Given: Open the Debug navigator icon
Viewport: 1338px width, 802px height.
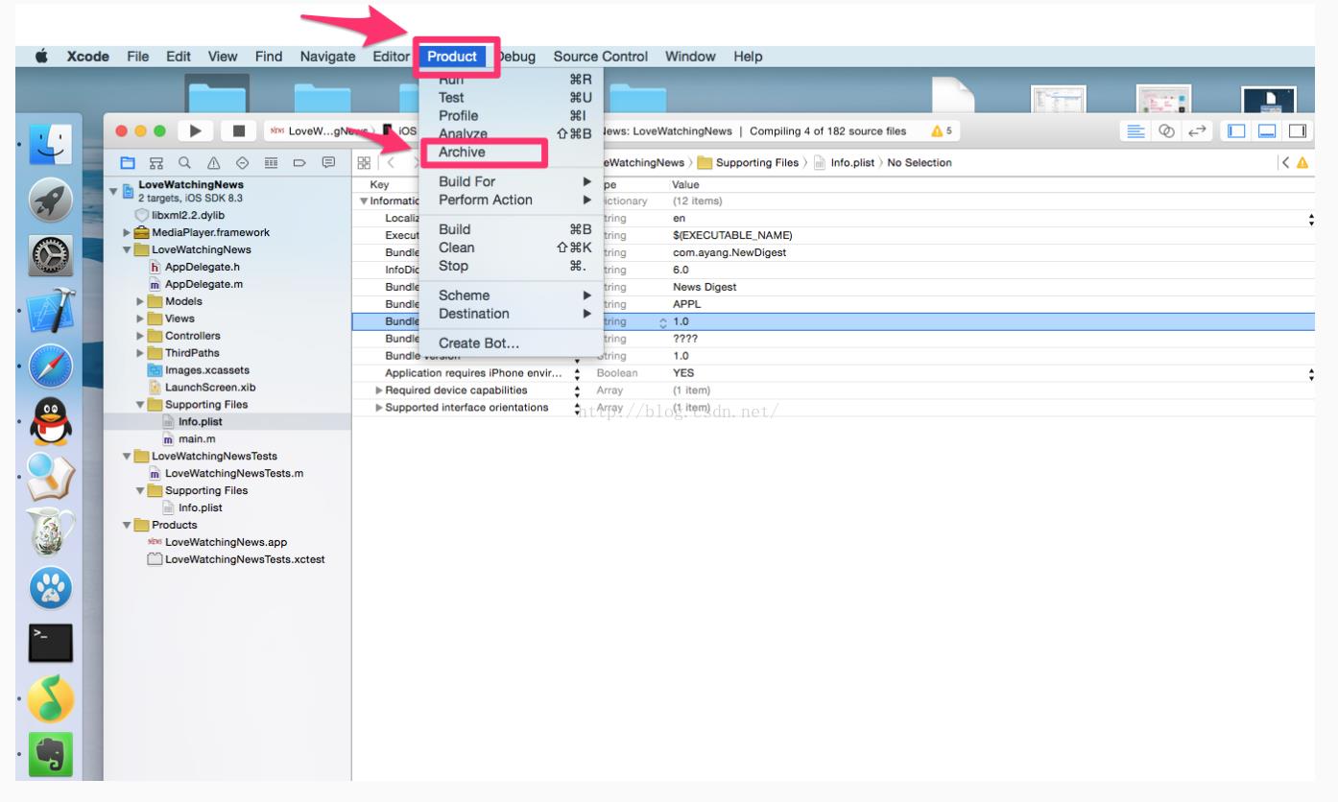Looking at the screenshot, I should click(x=270, y=162).
